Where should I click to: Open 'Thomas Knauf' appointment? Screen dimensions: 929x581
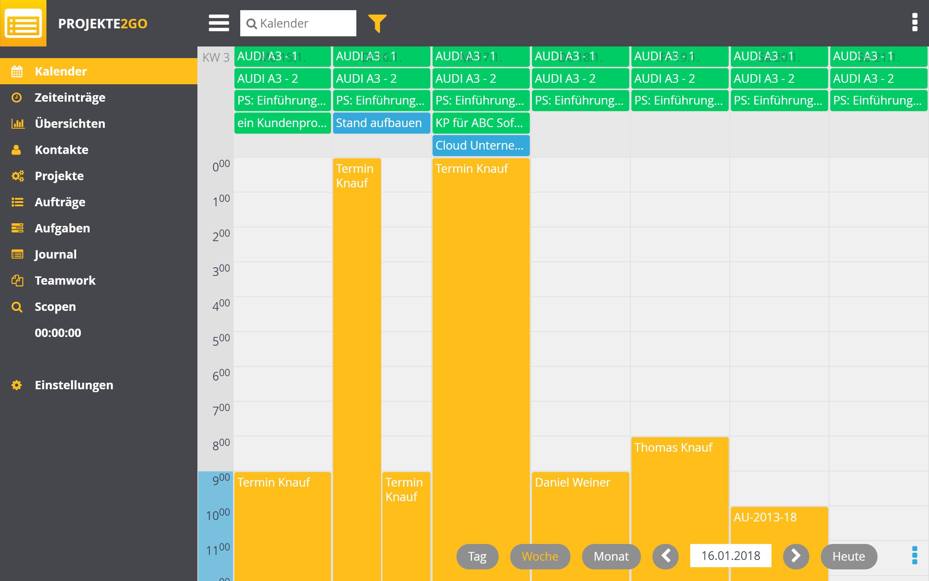pyautogui.click(x=680, y=509)
